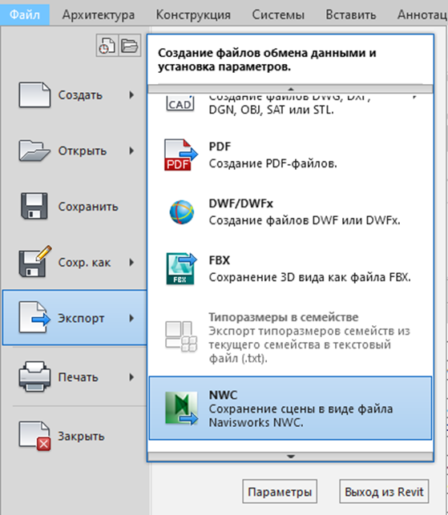Image resolution: width=448 pixels, height=515 pixels.
Task: Click the Печать printer icon
Action: 34,376
